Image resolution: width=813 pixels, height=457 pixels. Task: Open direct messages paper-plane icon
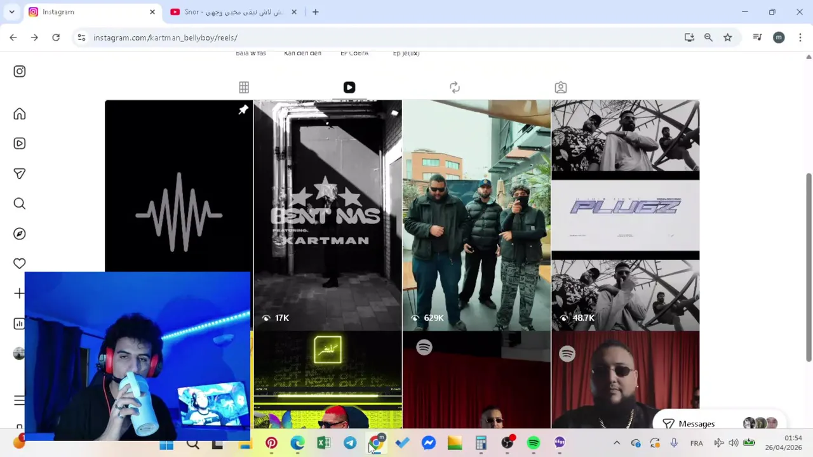point(20,173)
